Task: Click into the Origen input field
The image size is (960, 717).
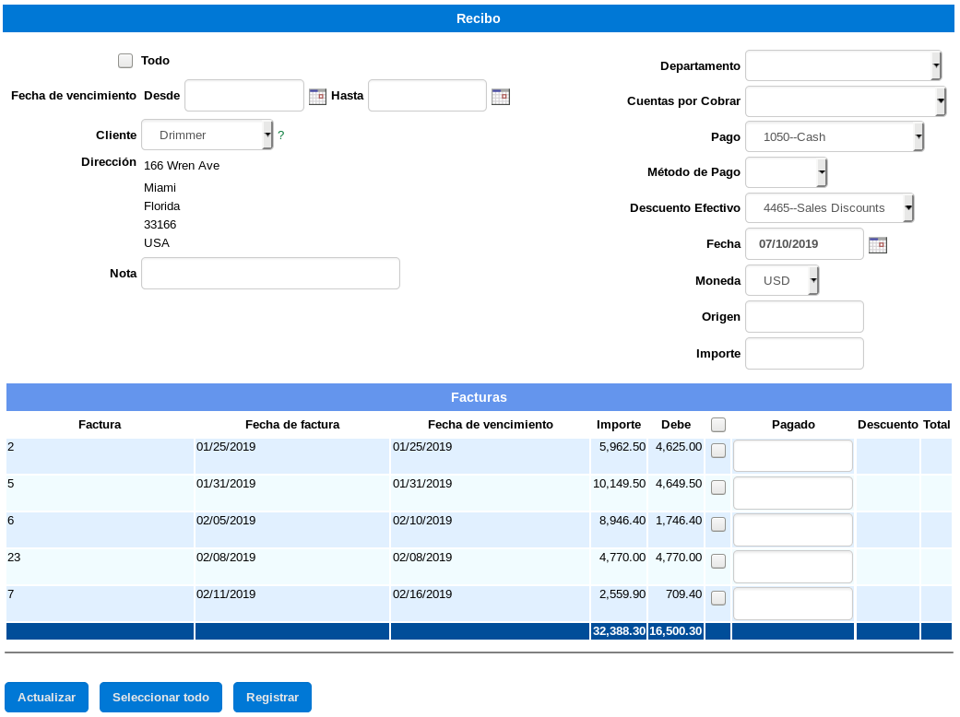Action: 804,317
